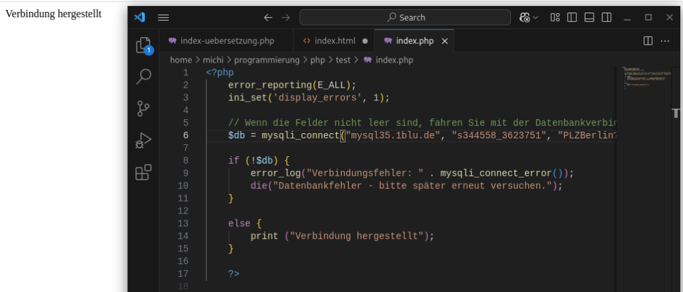Click the unsaved dot on index.html tab
This screenshot has width=683, height=292.
pyautogui.click(x=365, y=41)
